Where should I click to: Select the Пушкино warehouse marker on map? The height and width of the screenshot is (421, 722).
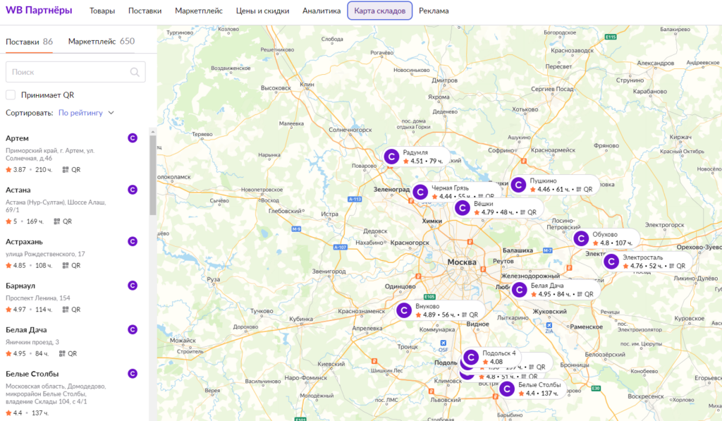518,185
